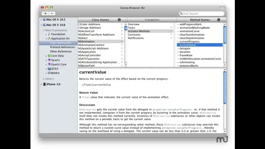Collapse the Application Kit framework
This screenshot has height=149, width=265.
pyautogui.click(x=46, y=39)
